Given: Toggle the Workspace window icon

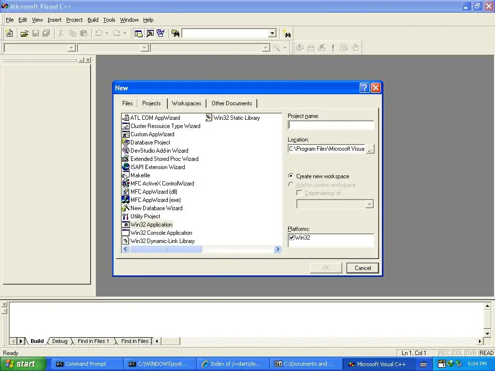Looking at the screenshot, I should 138,33.
